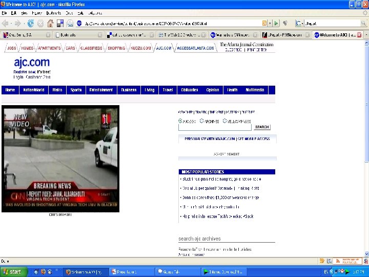Screen dimensions: 369x277
Task: Open the Sports section in blue nav bar
Action: coord(76,90)
